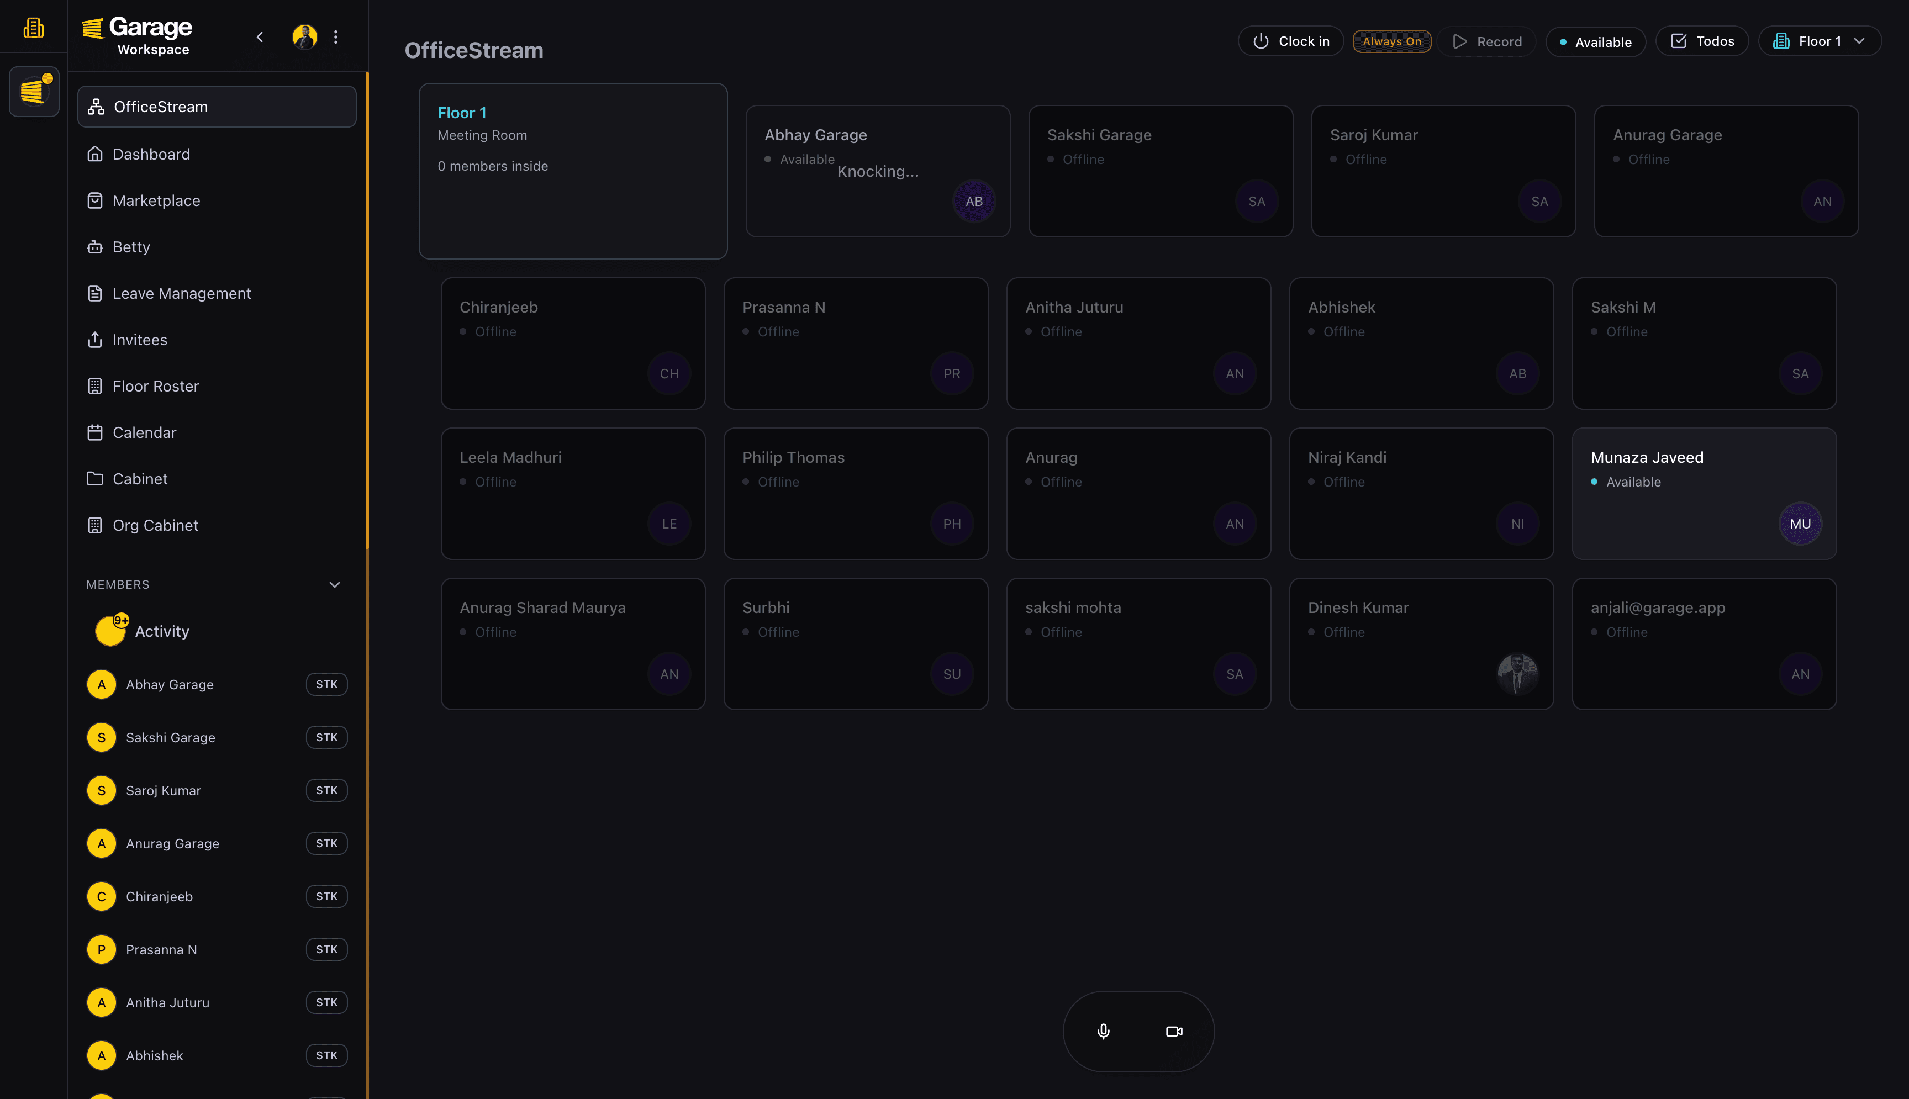Click the sidebar's orange vertical scrollbar

pos(367,309)
